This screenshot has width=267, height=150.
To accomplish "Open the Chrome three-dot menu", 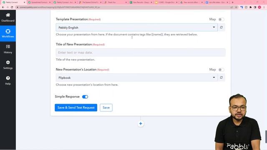I will coord(264,7).
